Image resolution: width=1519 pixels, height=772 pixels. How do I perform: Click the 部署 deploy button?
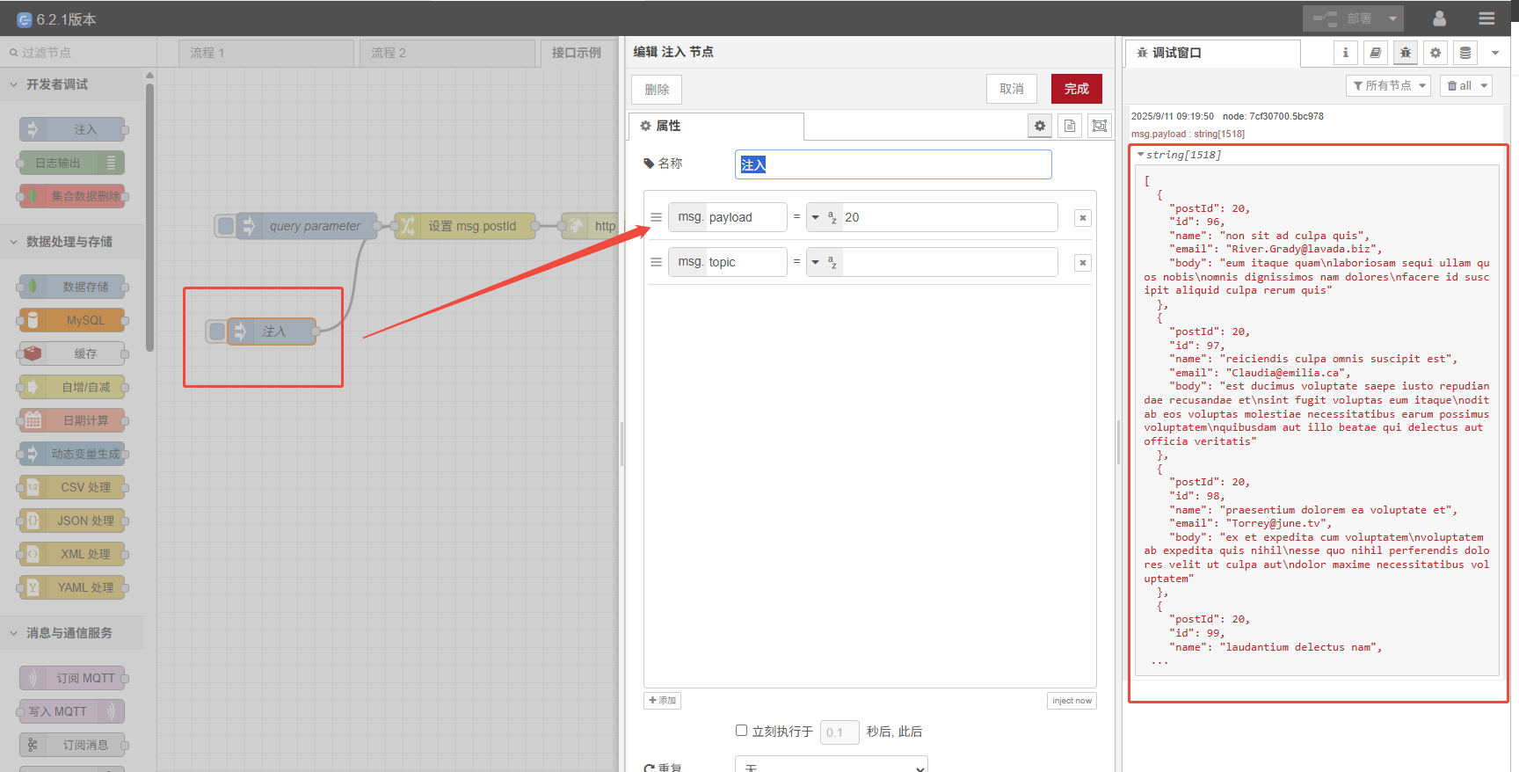point(1342,18)
